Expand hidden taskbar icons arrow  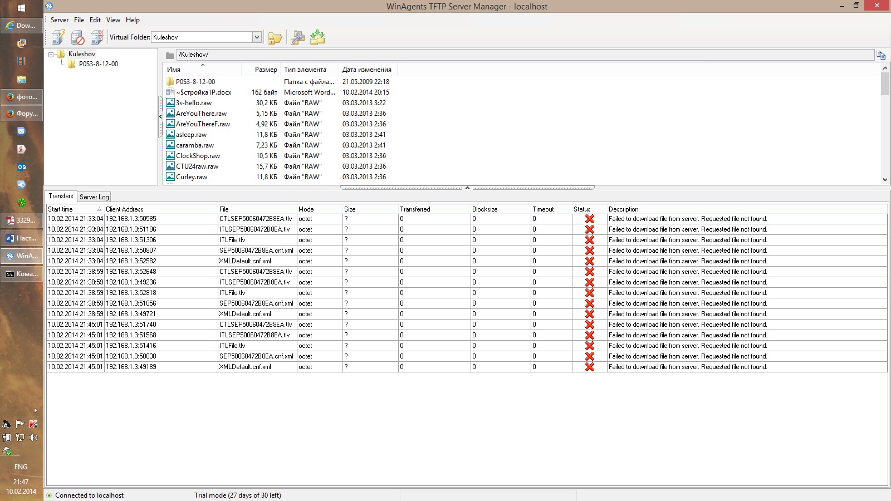36,411
